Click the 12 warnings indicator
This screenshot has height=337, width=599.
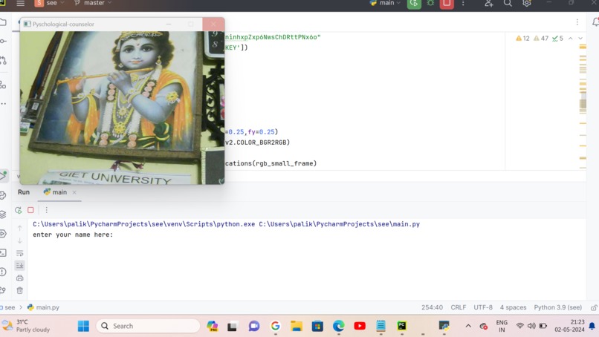pos(522,39)
